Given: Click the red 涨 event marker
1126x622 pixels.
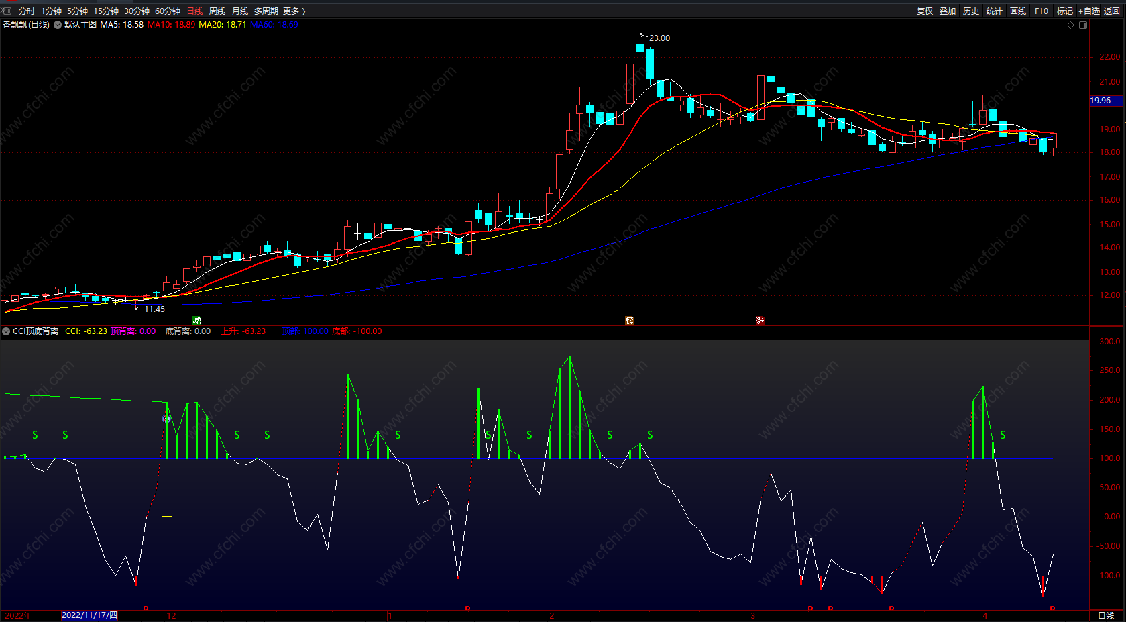Looking at the screenshot, I should click(x=760, y=321).
